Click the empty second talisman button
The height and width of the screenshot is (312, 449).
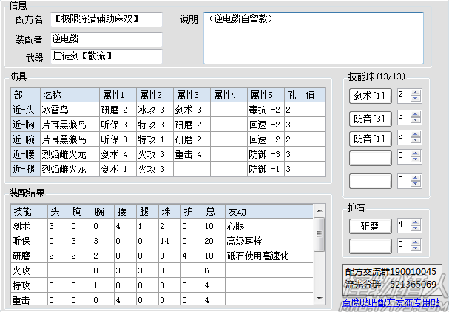pos(370,244)
